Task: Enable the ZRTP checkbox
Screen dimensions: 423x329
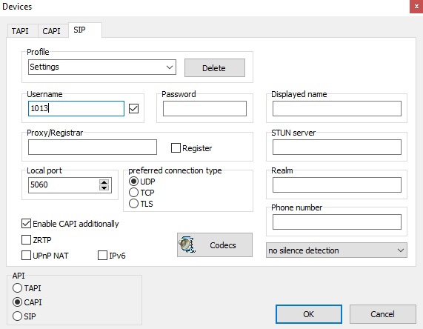Action: point(26,239)
